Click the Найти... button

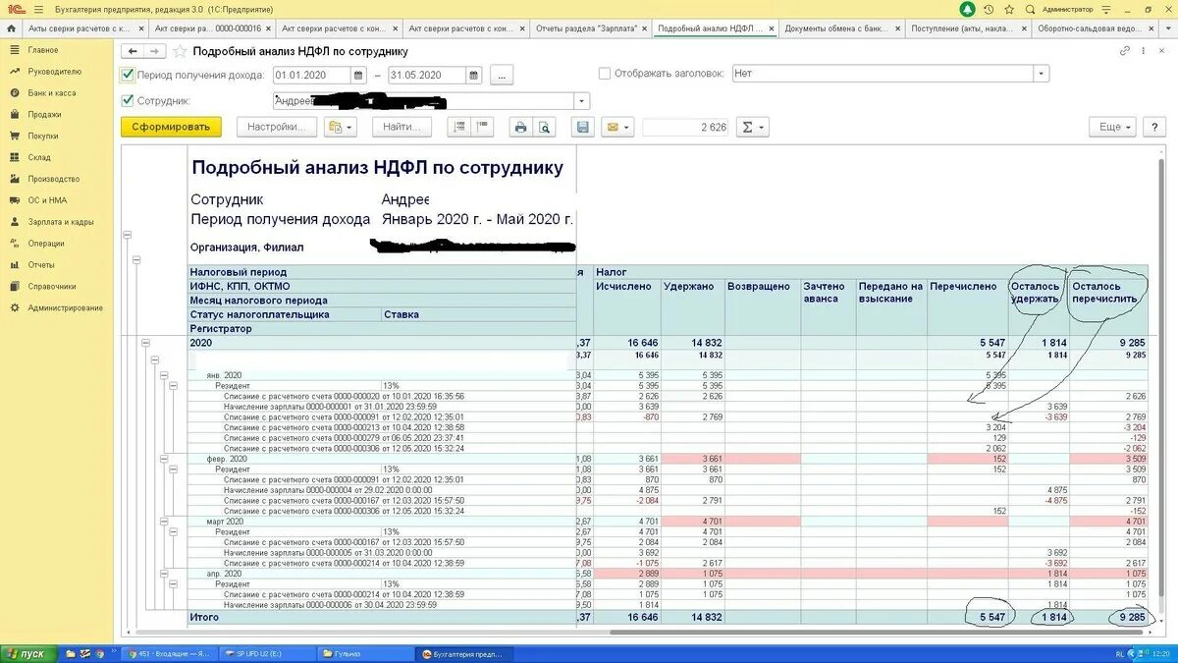tap(402, 127)
